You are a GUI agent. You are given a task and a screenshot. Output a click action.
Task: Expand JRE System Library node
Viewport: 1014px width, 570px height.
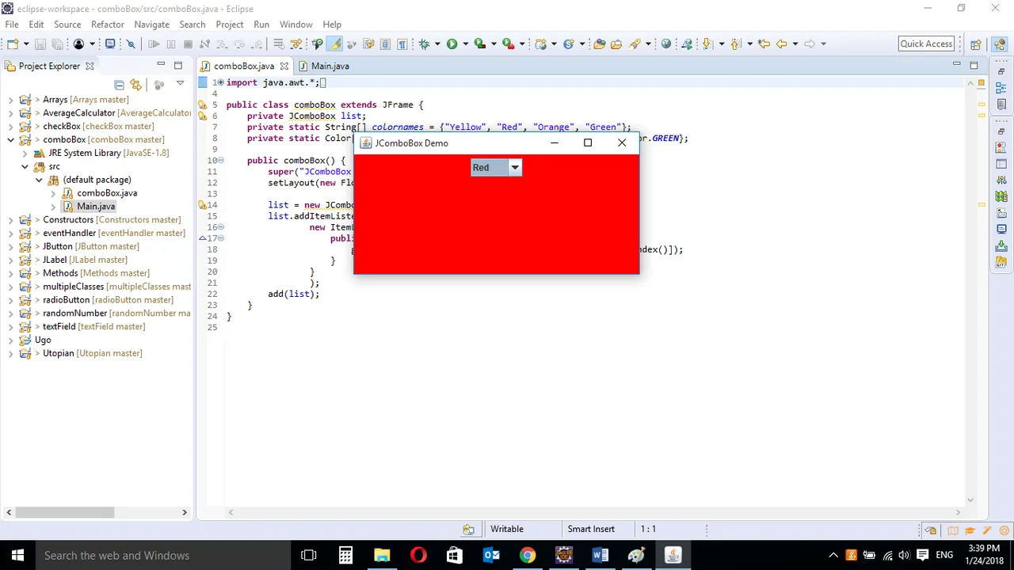25,153
